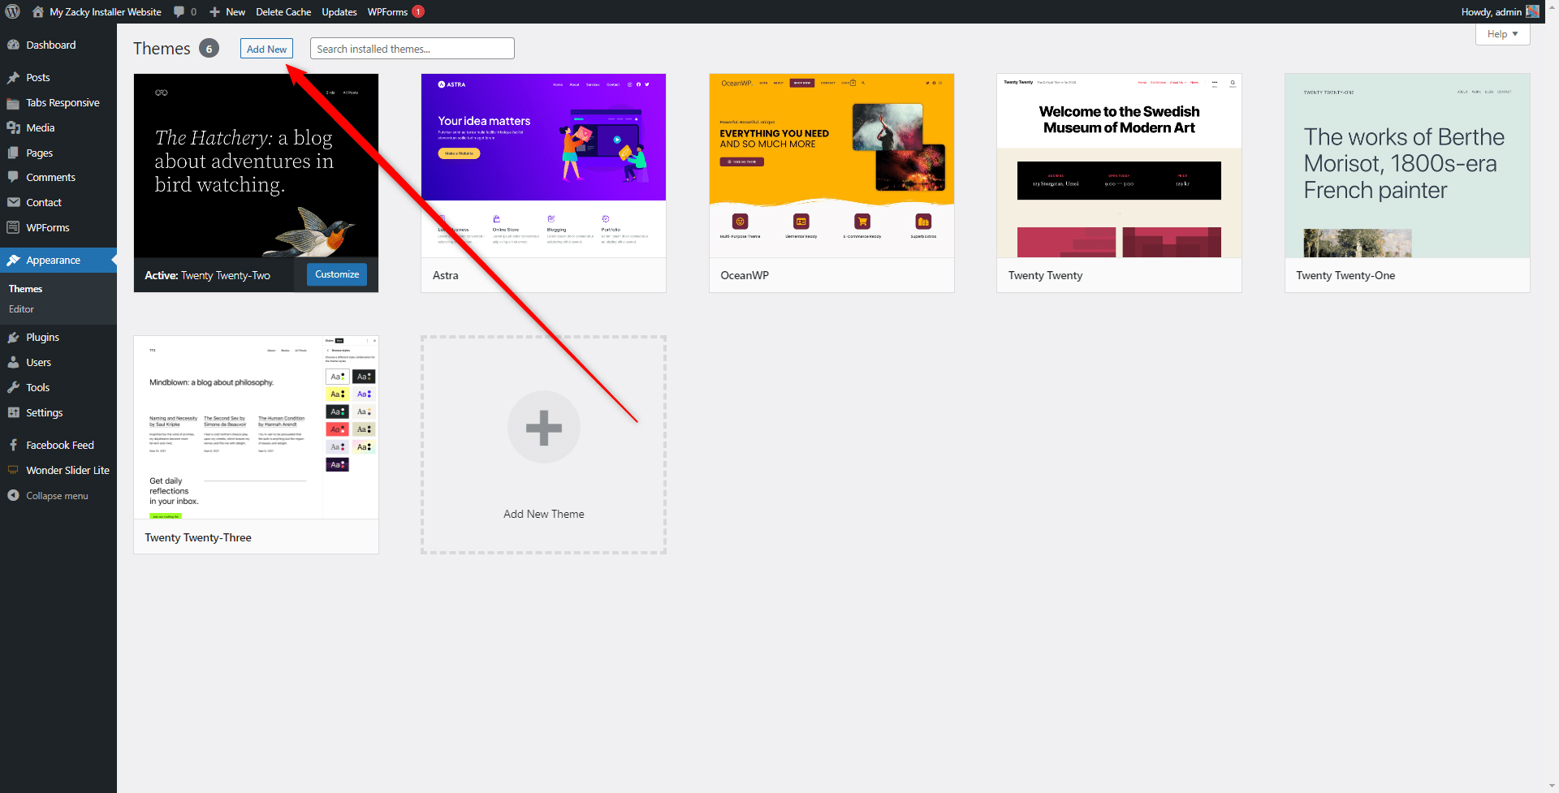
Task: Click the Posts pushpin icon
Action: click(13, 77)
